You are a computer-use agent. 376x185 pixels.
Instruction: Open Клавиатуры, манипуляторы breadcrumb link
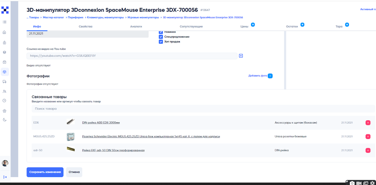coord(105,18)
